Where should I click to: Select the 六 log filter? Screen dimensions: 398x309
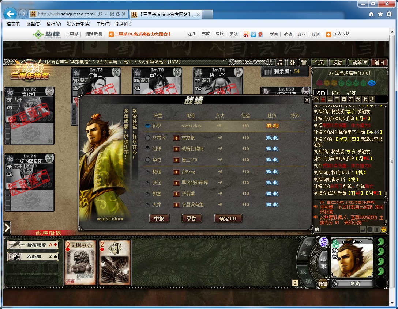[358, 99]
